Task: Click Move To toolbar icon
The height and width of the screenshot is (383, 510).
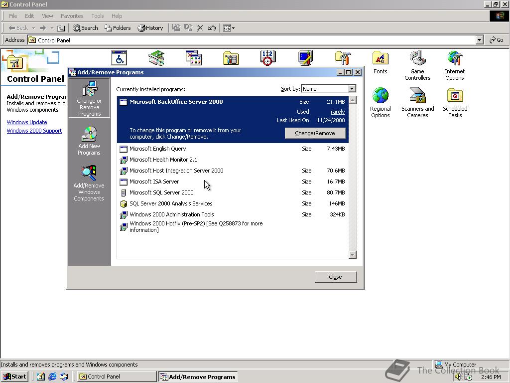Action: coord(176,28)
